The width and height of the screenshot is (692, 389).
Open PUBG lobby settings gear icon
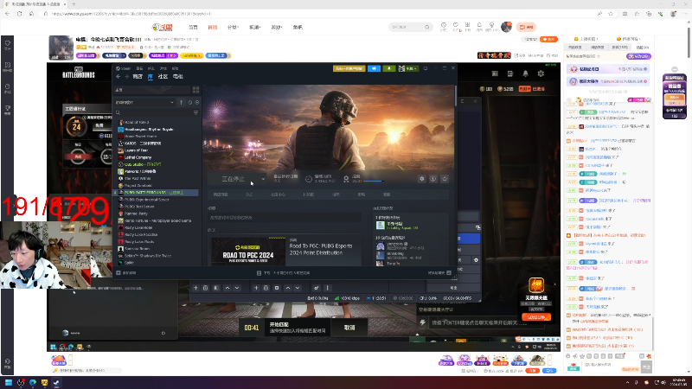541,73
